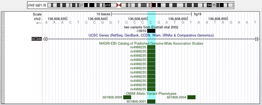262x105 pixels.
Task: Click the right double-arrow at MCM6 track end
Action: pos(258,39)
